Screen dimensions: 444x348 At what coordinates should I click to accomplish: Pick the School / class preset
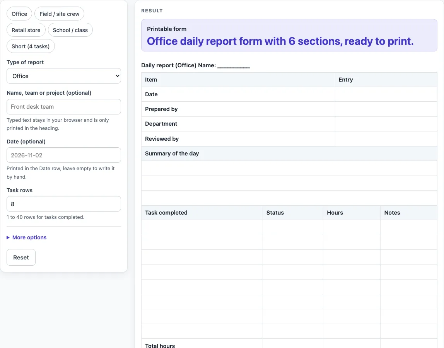pos(70,30)
